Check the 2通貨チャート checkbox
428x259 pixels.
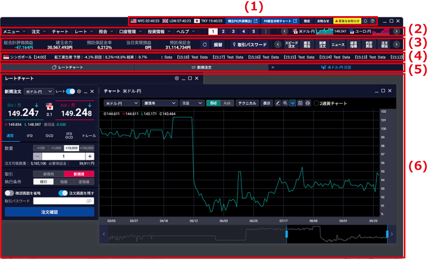(316, 103)
